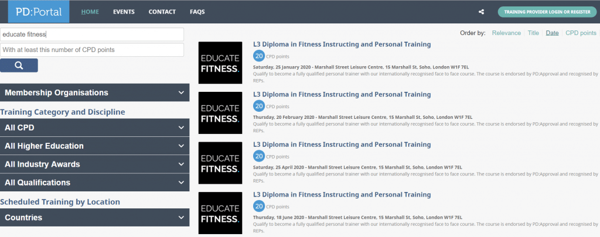Expand the Countries location filter
The width and height of the screenshot is (600, 237).
tap(94, 217)
